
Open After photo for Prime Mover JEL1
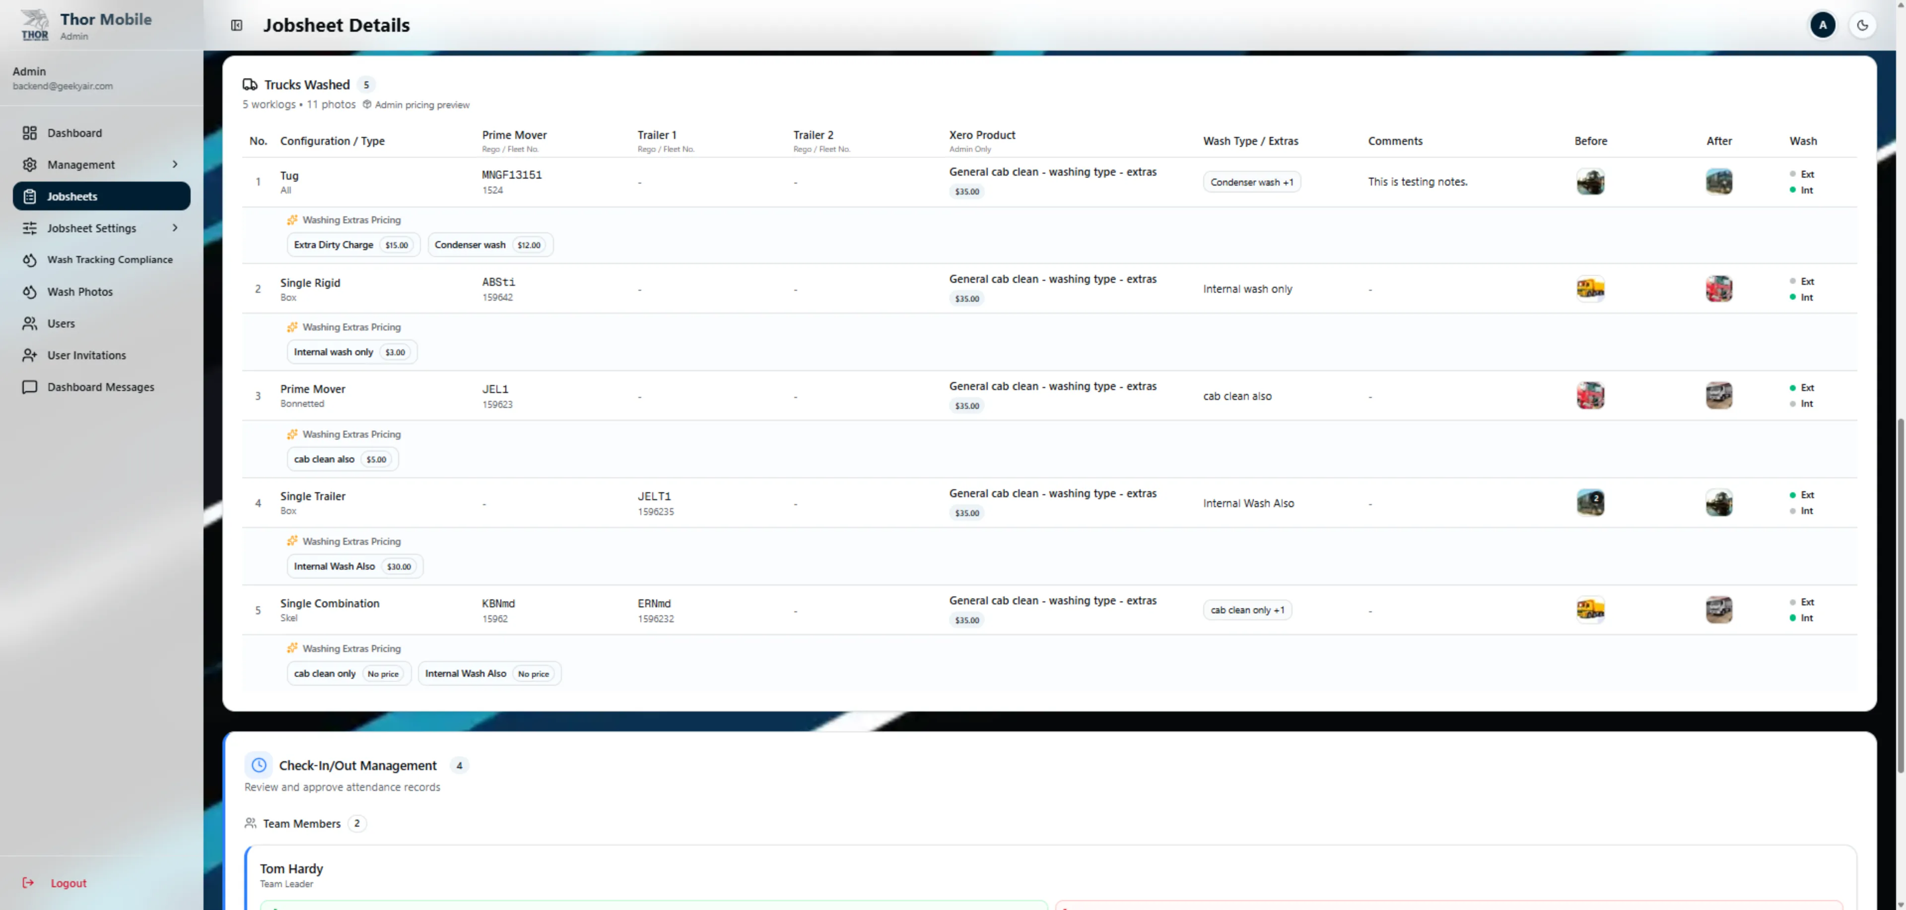[1719, 396]
